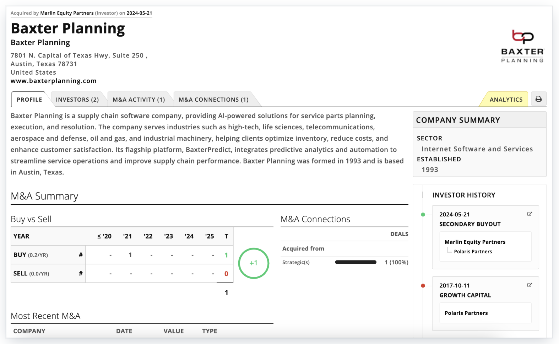This screenshot has height=344, width=559.
Task: Click the ≤ '20 year column header
Action: pos(104,236)
